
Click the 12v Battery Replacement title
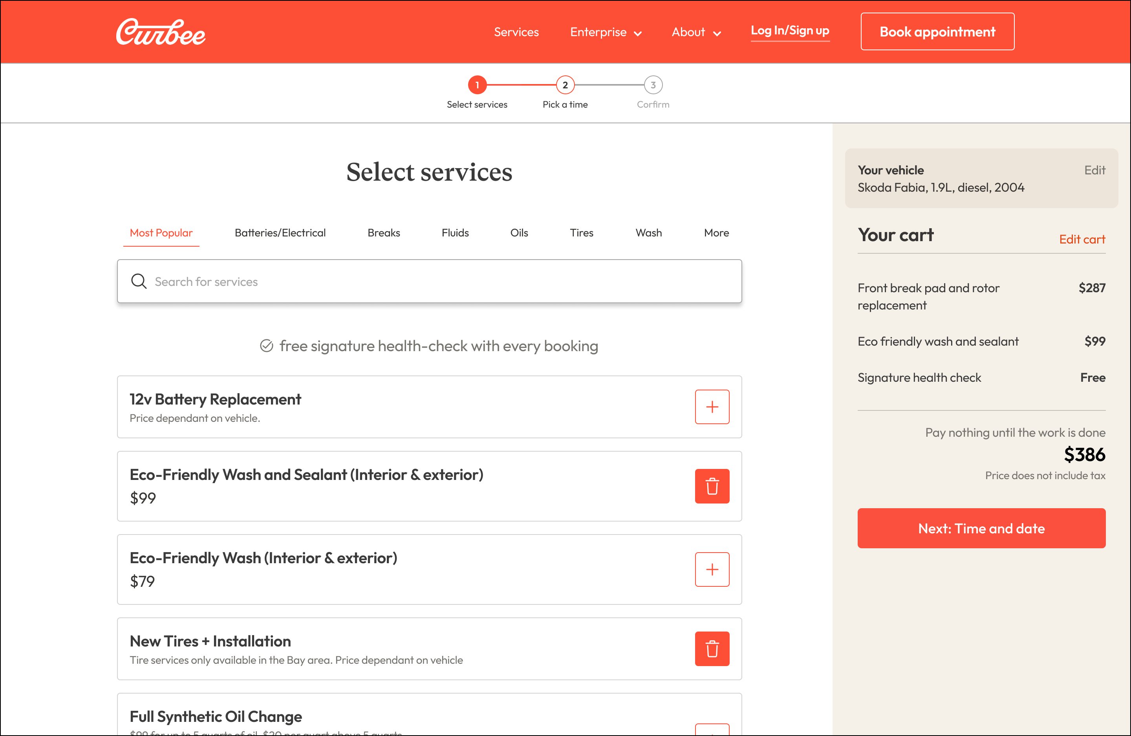click(215, 399)
